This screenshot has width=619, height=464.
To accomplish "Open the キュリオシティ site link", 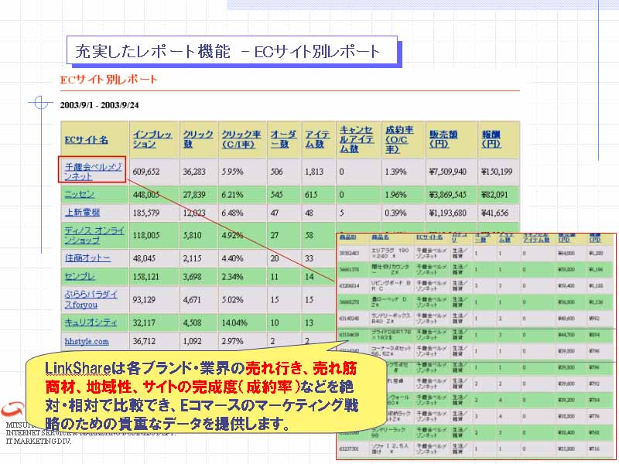I will point(91,322).
